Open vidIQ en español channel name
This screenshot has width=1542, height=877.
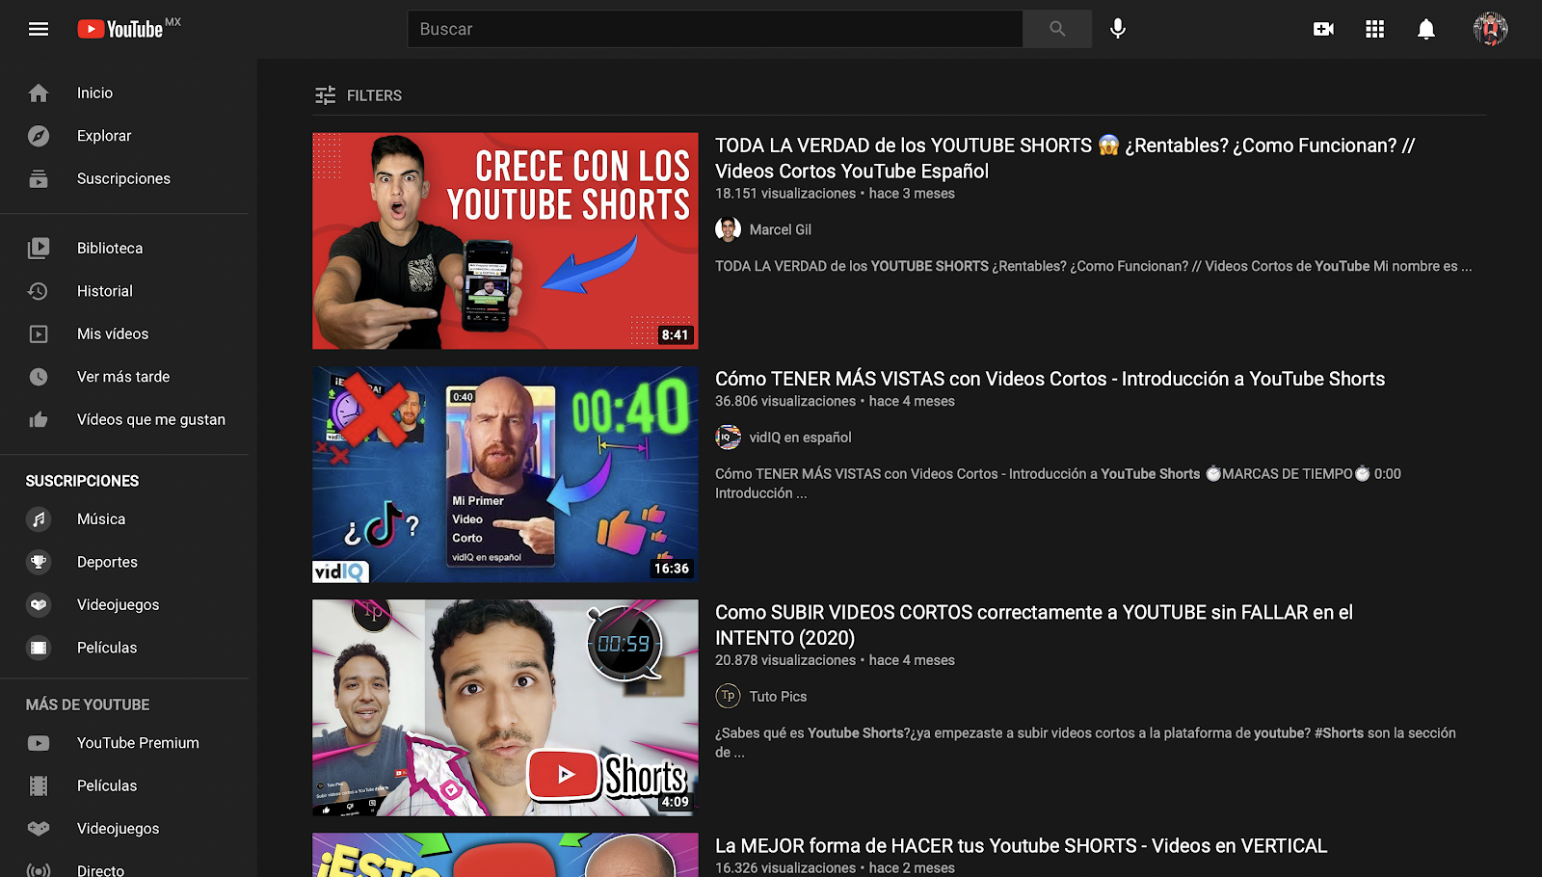[801, 438]
